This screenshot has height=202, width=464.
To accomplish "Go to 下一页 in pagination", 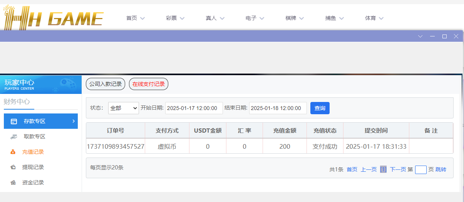I will (398, 169).
